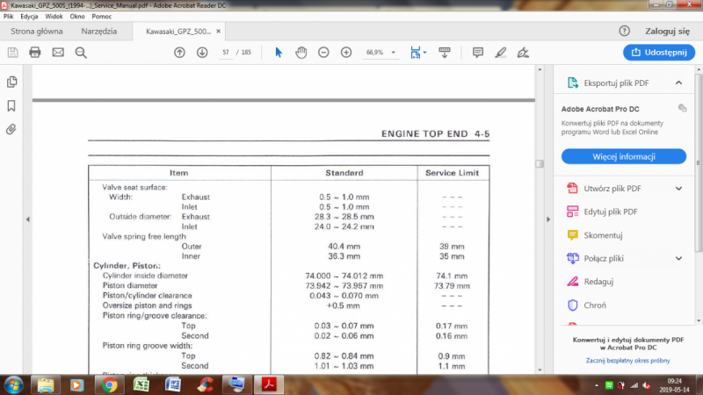Add a comment note icon
Viewport: 703px width, 395px height.
tap(478, 53)
